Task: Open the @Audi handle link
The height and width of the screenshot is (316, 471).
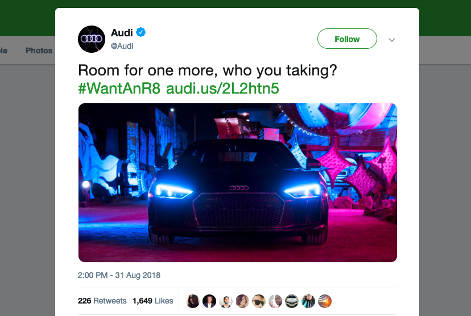Action: coord(122,46)
